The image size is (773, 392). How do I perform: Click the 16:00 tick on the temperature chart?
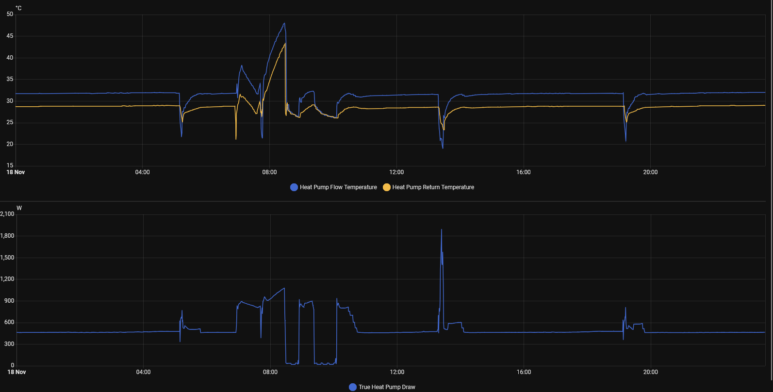coord(524,172)
